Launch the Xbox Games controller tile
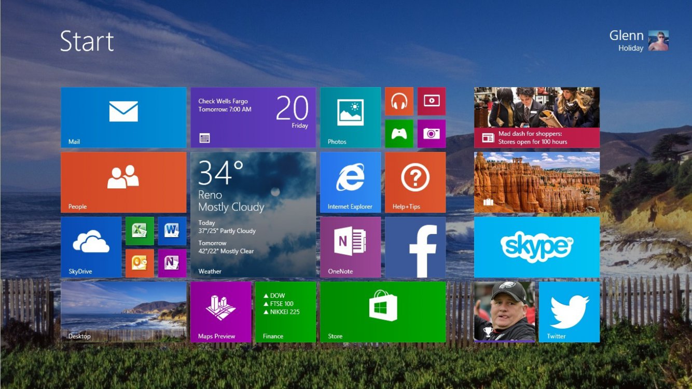 pos(399,134)
